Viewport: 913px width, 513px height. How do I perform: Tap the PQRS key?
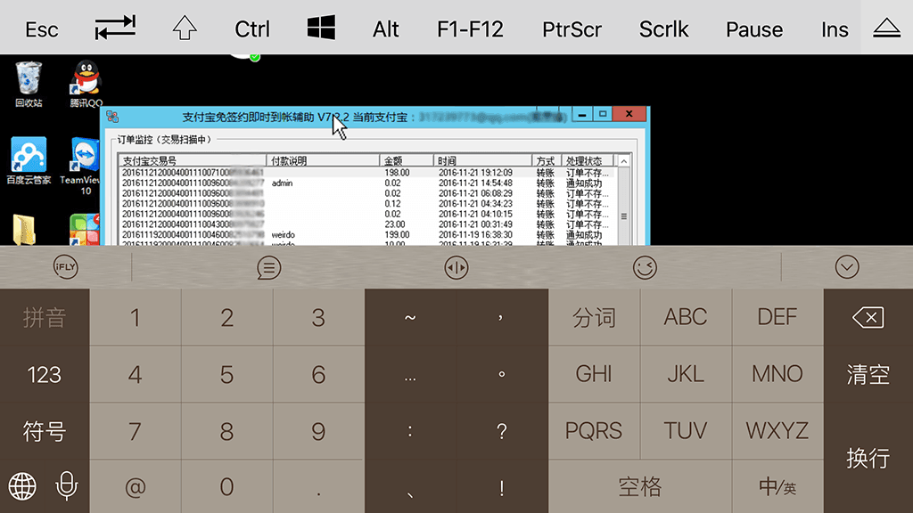pyautogui.click(x=594, y=432)
